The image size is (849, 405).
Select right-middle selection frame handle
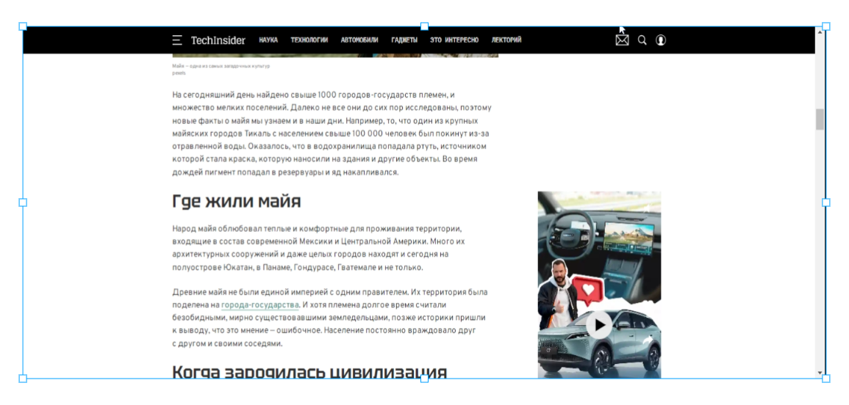(x=825, y=202)
